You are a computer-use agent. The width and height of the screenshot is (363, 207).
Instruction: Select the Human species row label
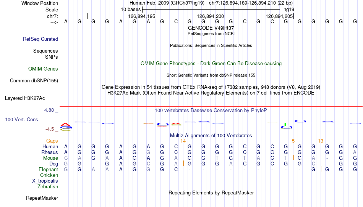point(50,146)
